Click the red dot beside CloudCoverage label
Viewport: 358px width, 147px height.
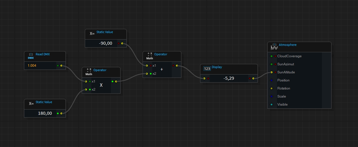pos(275,56)
